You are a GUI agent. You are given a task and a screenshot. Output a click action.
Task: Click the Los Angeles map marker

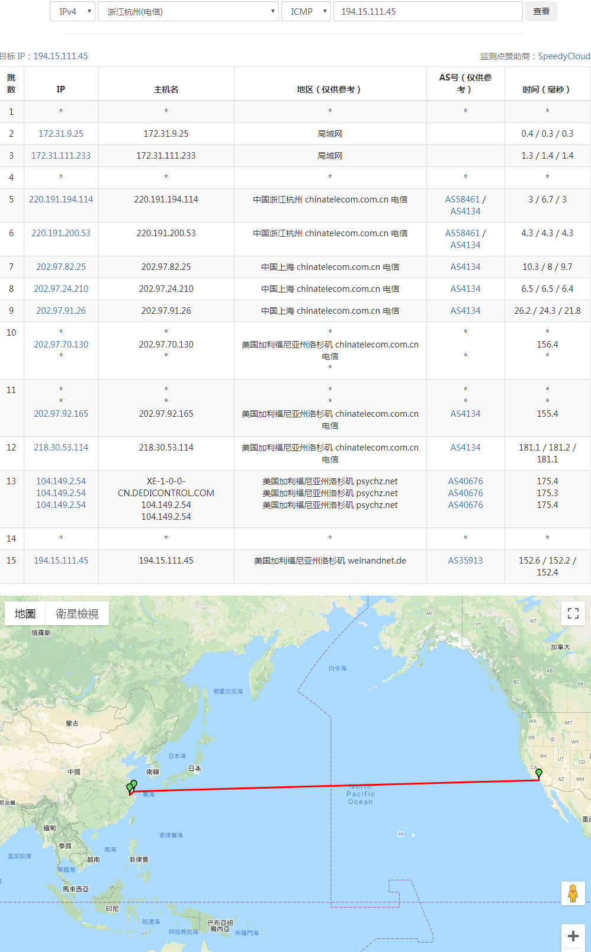539,774
